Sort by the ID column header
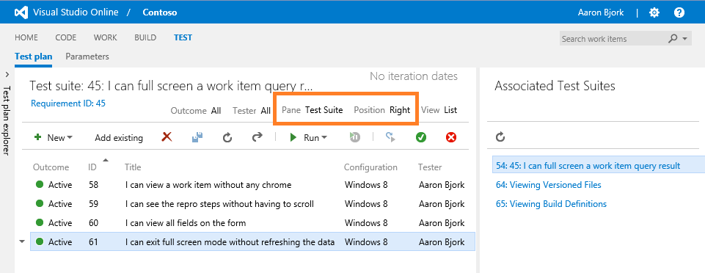Screen dimensions: 705x273 92,167
